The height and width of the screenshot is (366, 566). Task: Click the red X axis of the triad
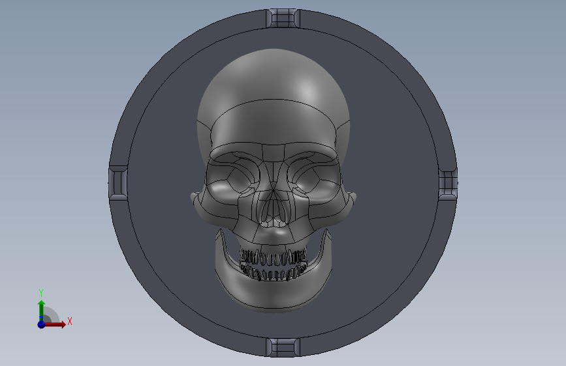(55, 324)
